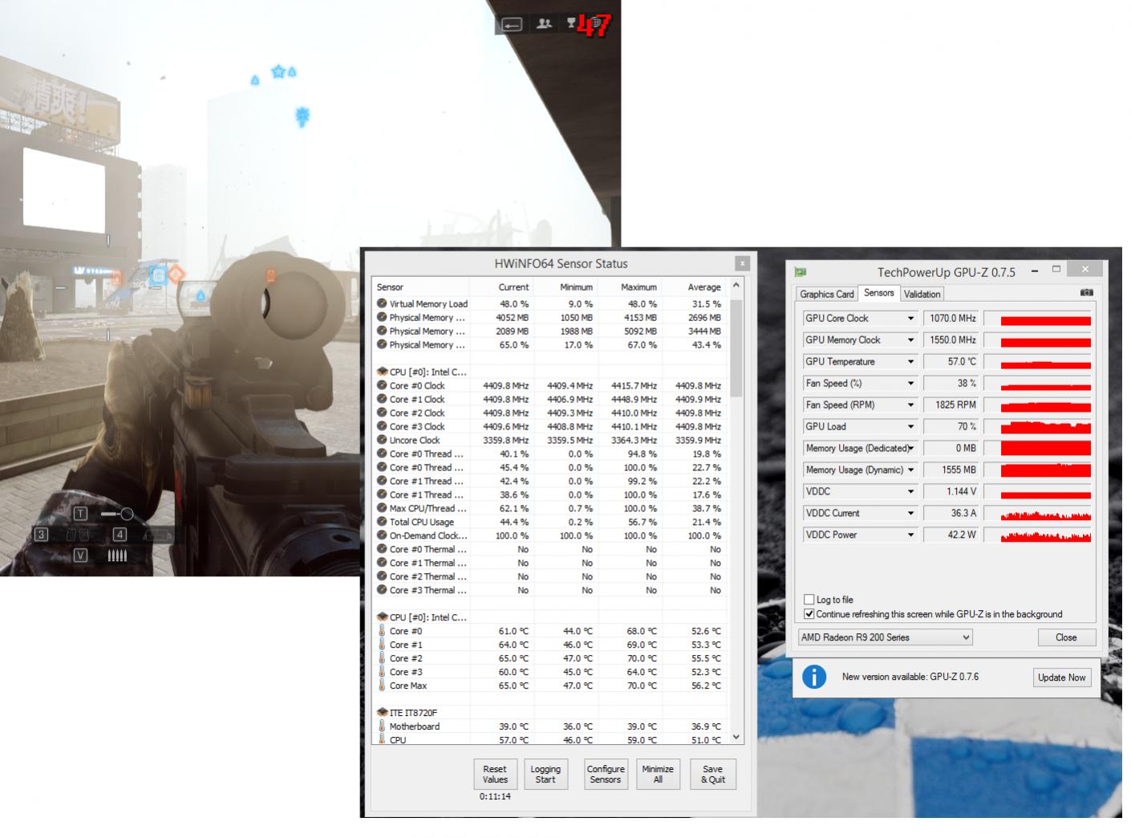Click the Total CPU Usage sensor icon
The width and height of the screenshot is (1131, 838).
[382, 522]
